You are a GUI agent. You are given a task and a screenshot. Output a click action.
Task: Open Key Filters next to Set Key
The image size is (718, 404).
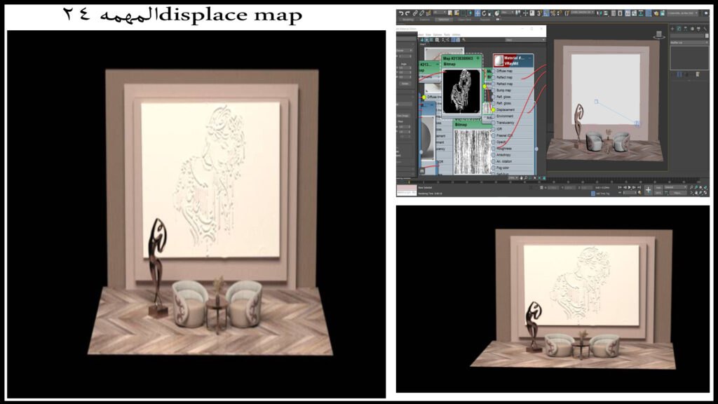(678, 193)
